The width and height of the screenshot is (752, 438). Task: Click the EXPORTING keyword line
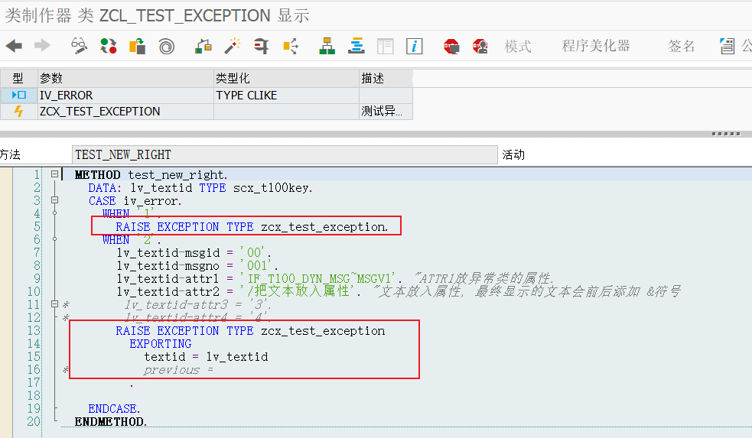click(x=160, y=343)
